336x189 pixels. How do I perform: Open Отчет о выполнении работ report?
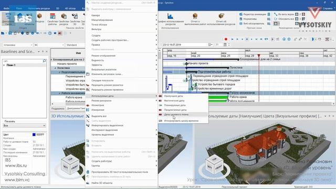pos(195,19)
